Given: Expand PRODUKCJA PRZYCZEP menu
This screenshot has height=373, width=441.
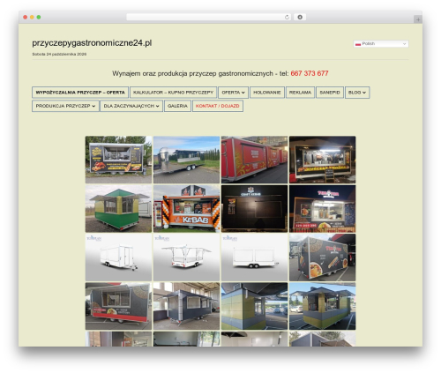Looking at the screenshot, I should click(x=65, y=106).
